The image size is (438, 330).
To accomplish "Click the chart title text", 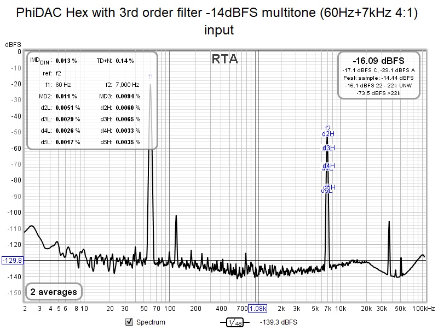I will [217, 21].
